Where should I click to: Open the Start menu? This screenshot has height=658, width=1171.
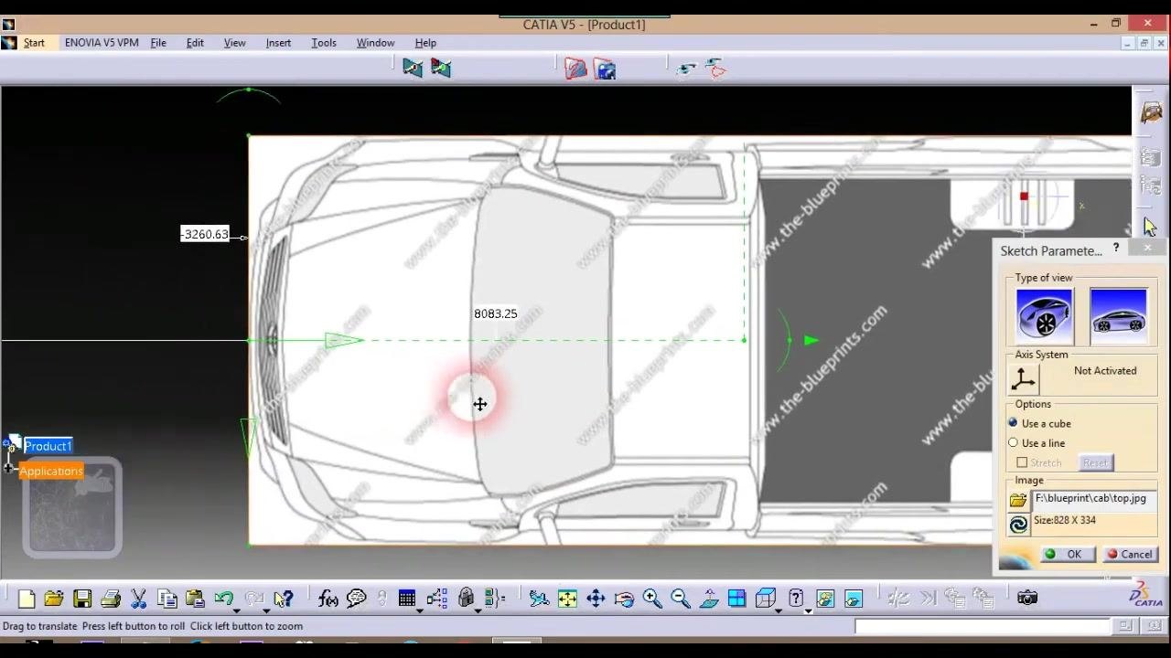[34, 43]
